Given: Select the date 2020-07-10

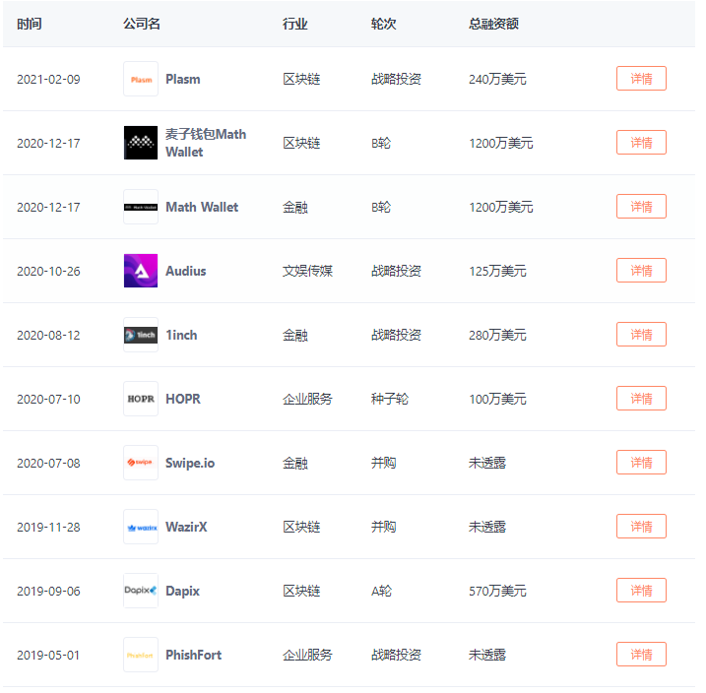Looking at the screenshot, I should [48, 399].
